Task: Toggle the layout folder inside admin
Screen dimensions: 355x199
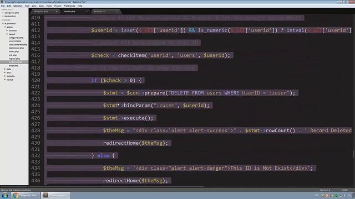Action: (7, 34)
